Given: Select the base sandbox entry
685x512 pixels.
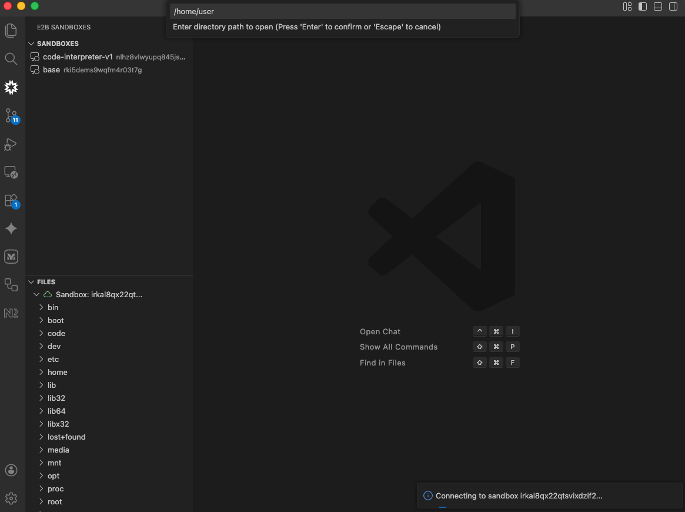Looking at the screenshot, I should click(109, 70).
